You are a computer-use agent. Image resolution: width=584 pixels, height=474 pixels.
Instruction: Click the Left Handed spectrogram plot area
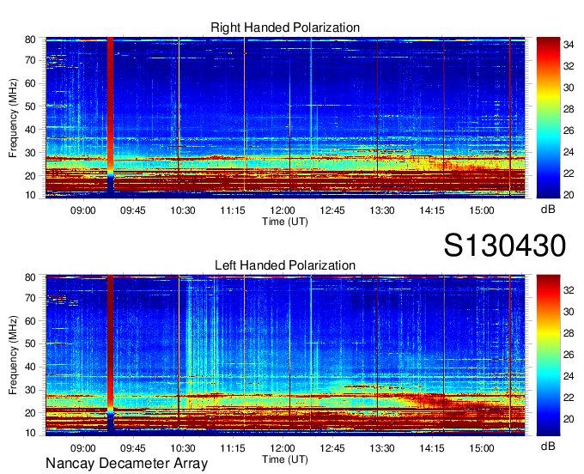(x=285, y=355)
